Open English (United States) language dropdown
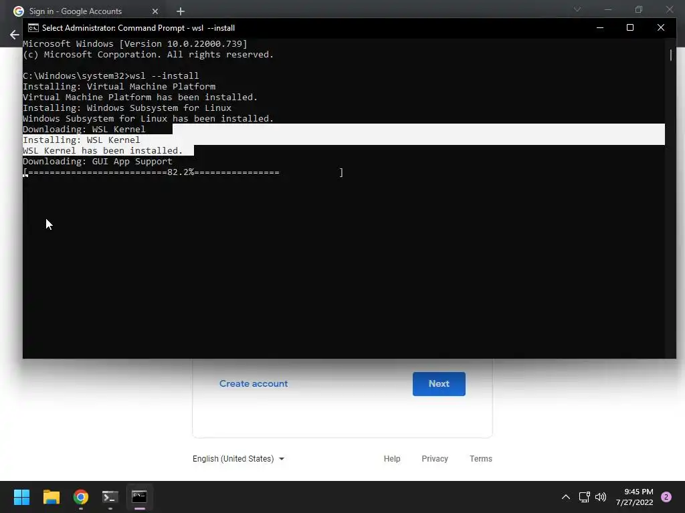 tap(239, 458)
